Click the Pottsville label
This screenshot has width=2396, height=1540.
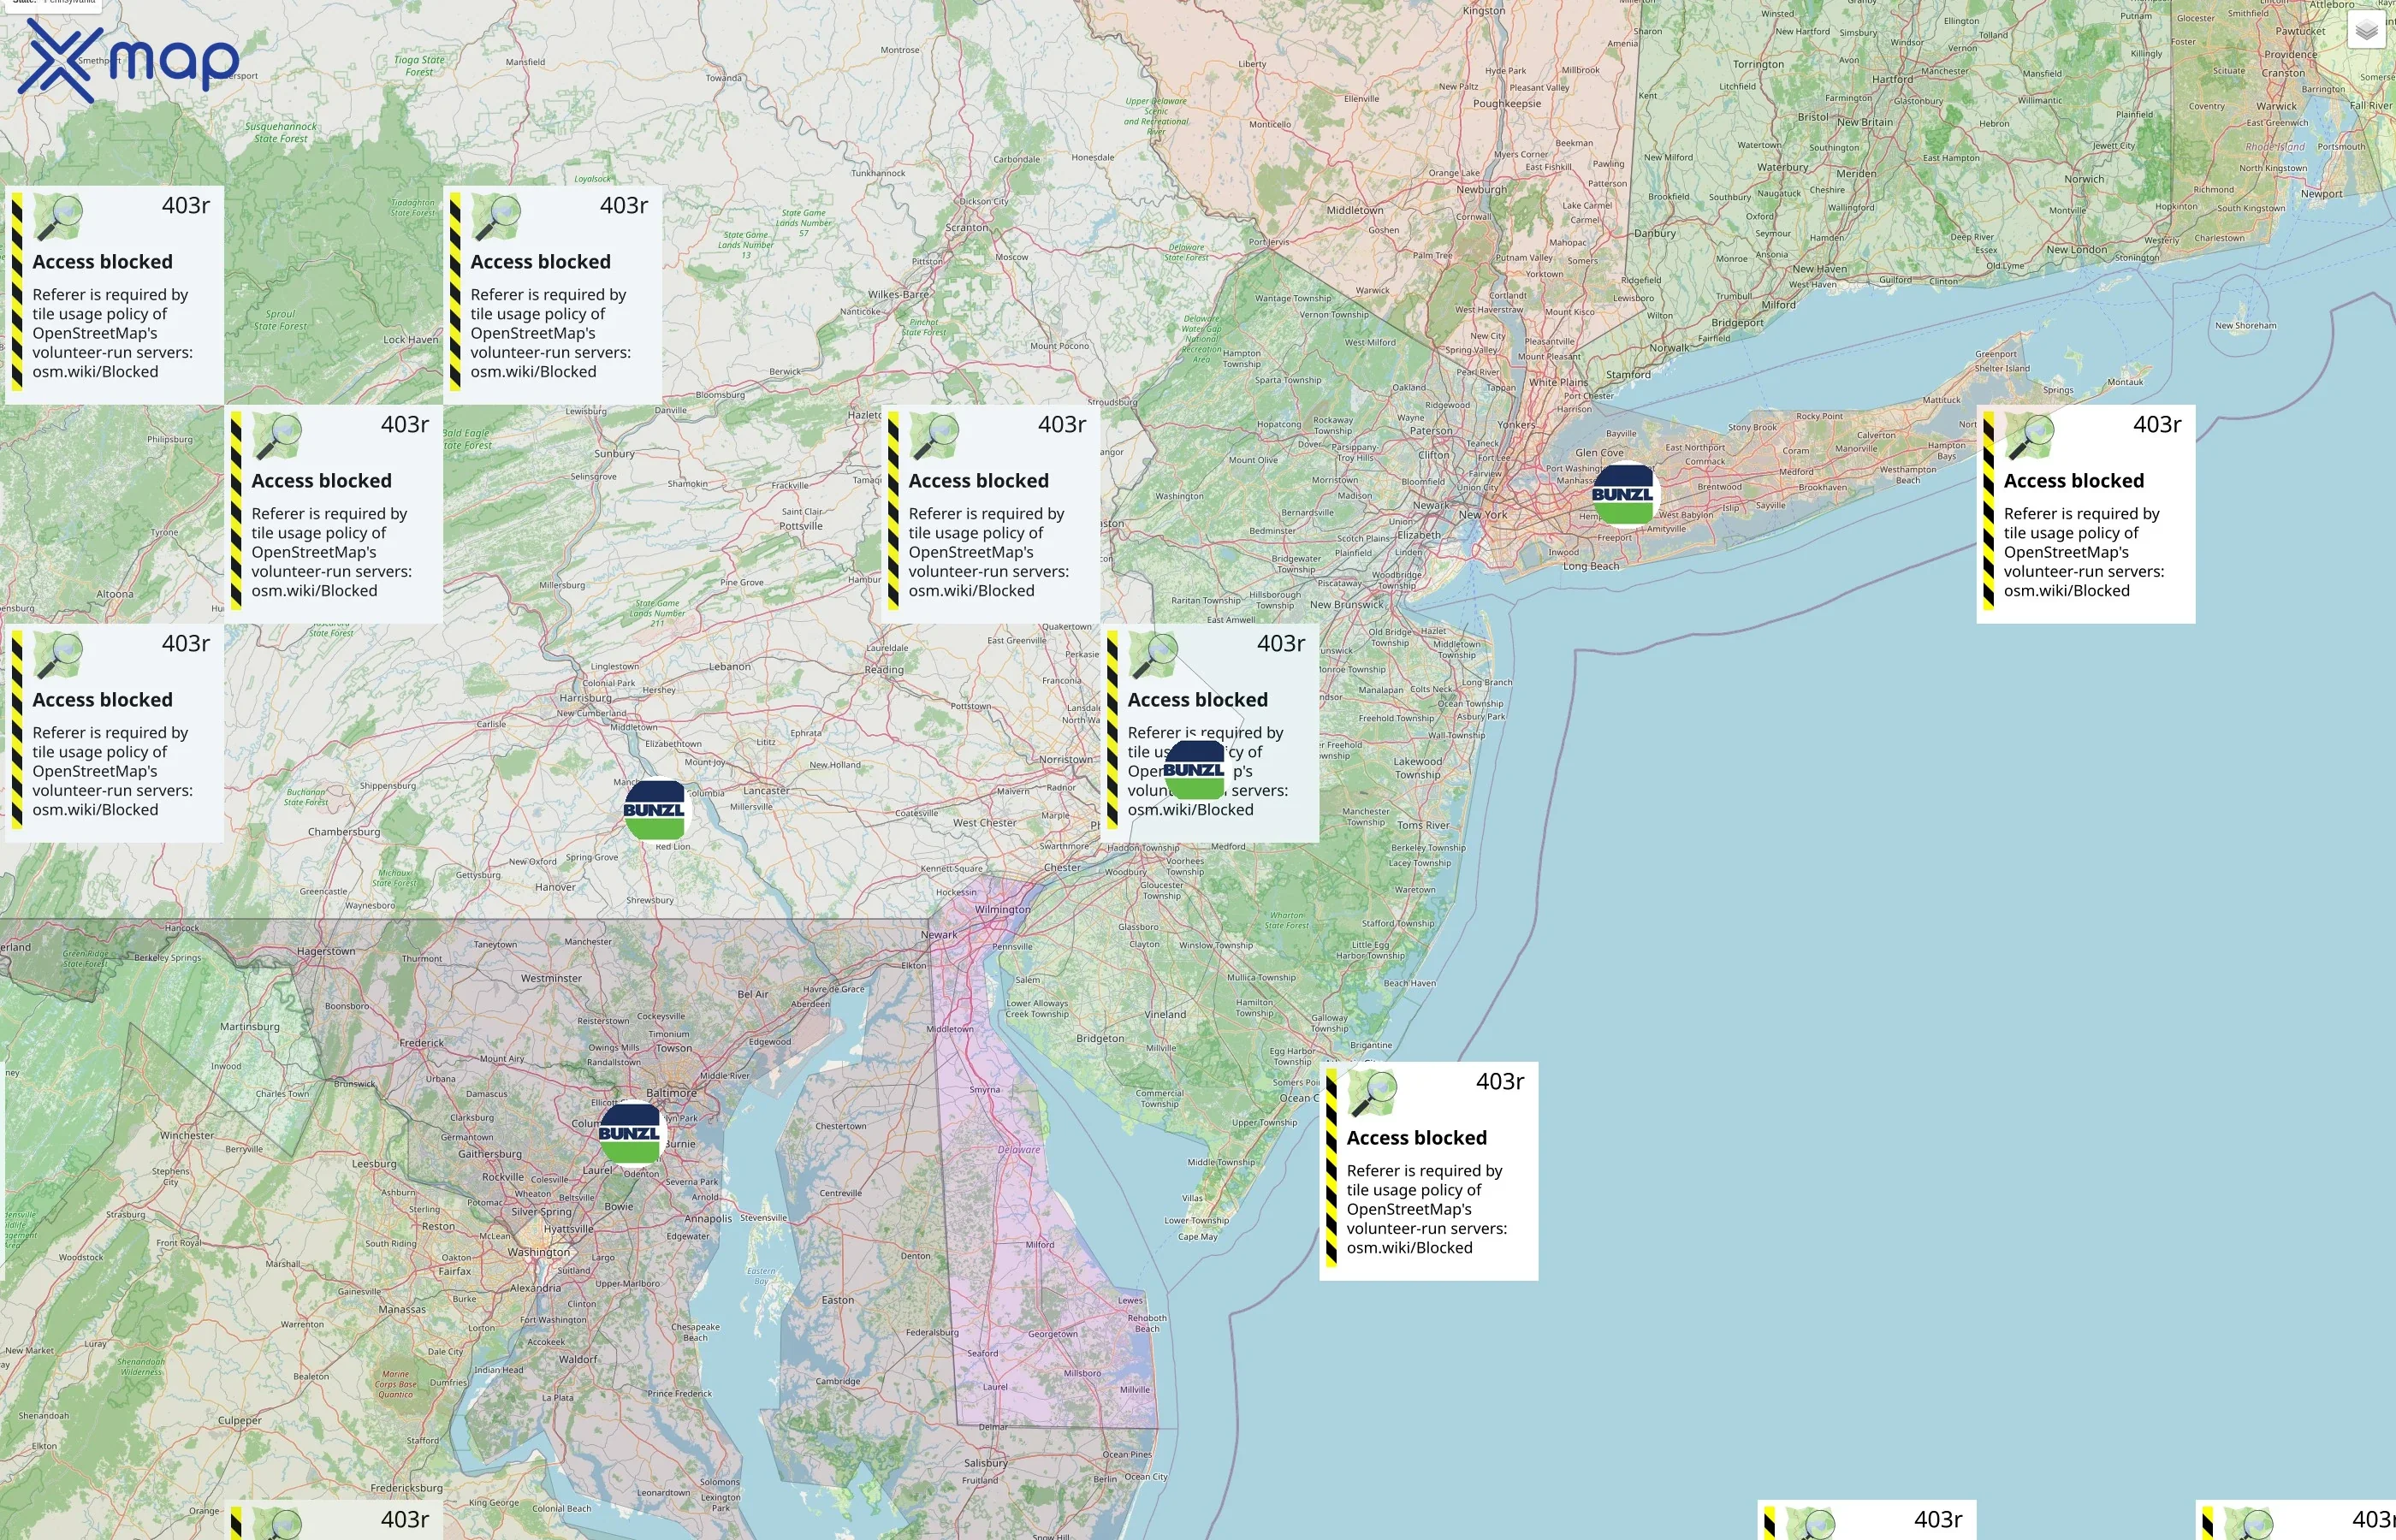tap(800, 525)
